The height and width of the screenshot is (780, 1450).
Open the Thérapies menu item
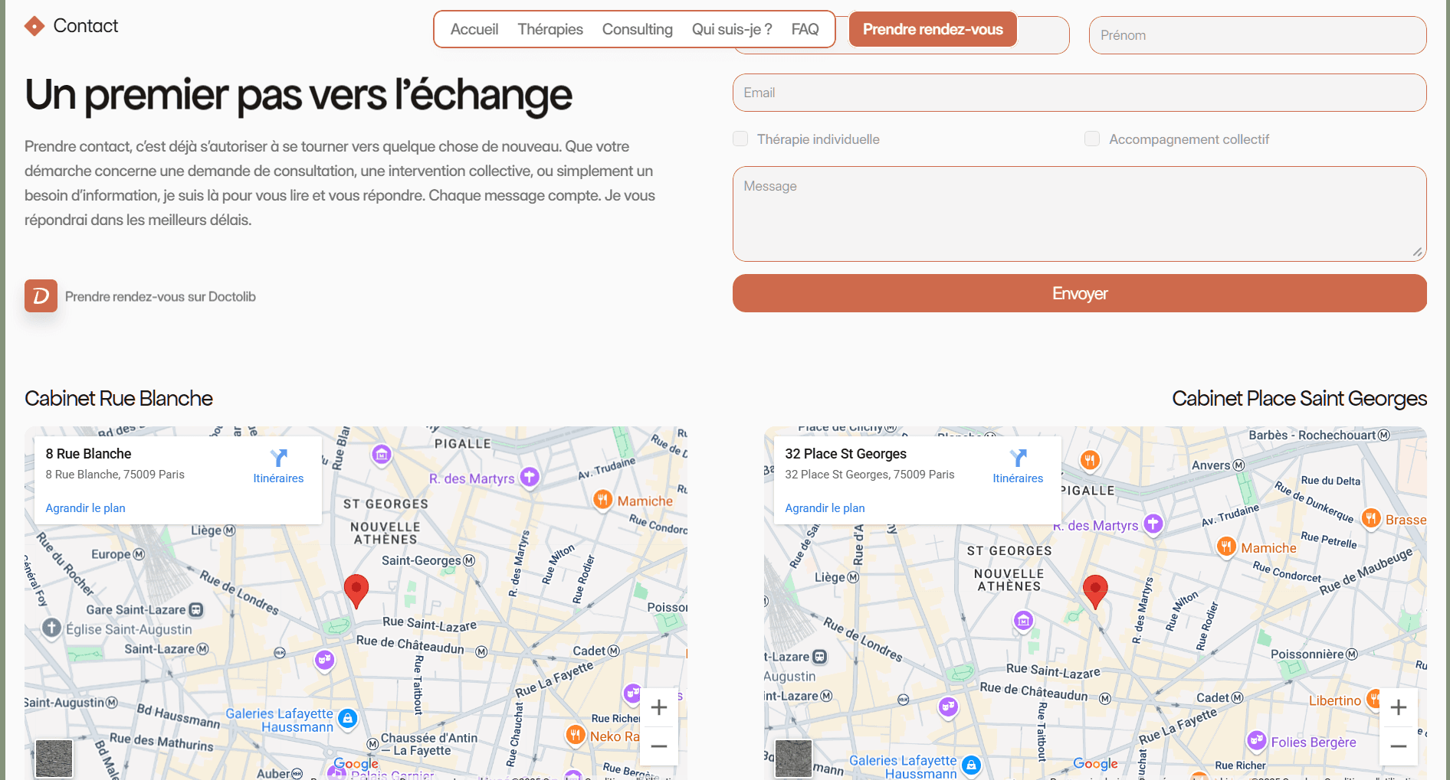coord(550,29)
